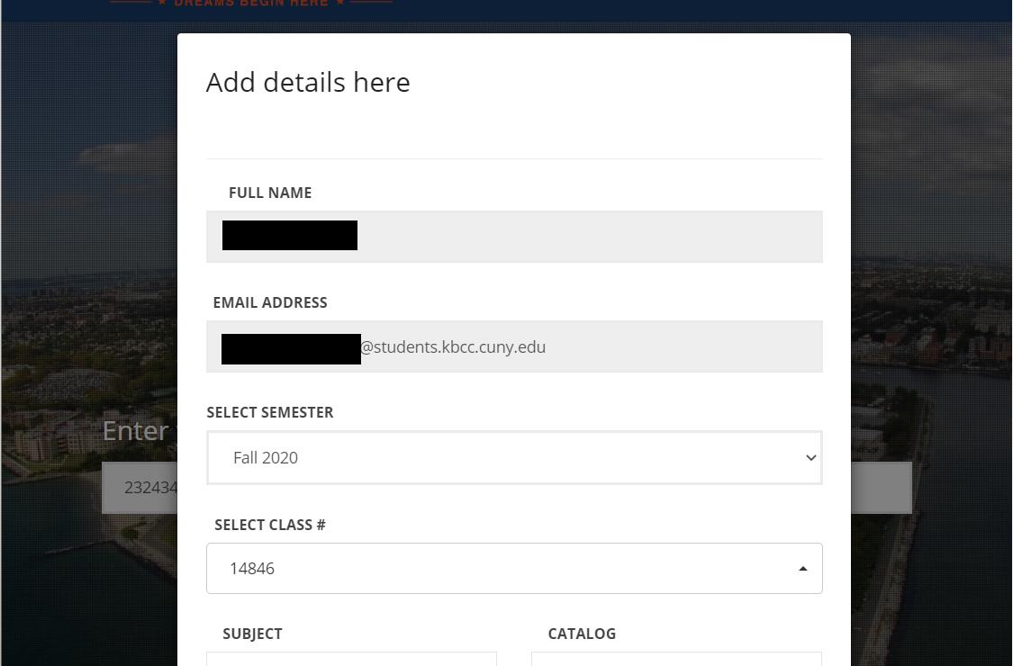Click the divider line under the dialog heading

point(513,158)
